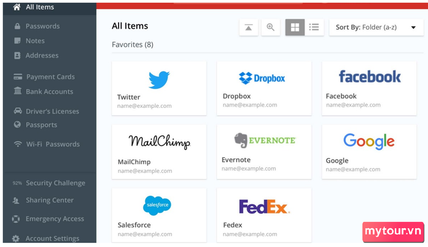Viewport: 428px width, 247px height.
Task: Click the Payment Cards credit card icon
Action: coord(18,77)
